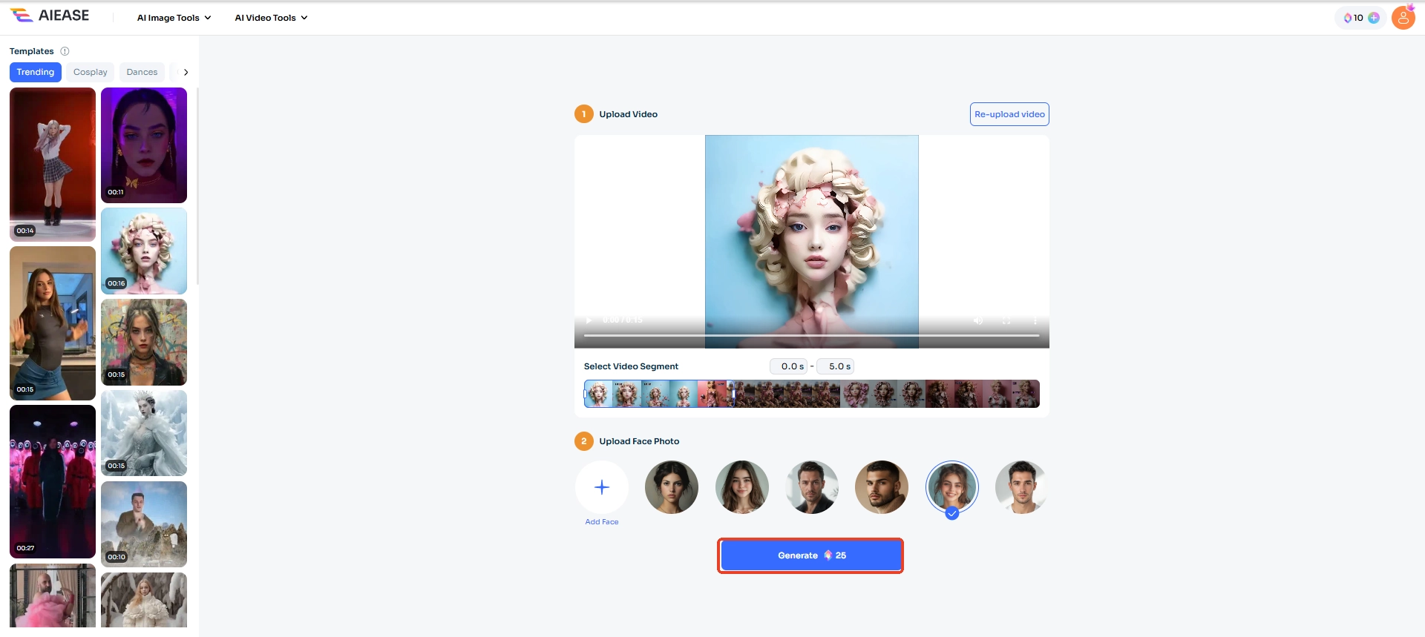Expand the AI Video Tools dropdown
Screen dimensions: 1425x637
click(271, 18)
